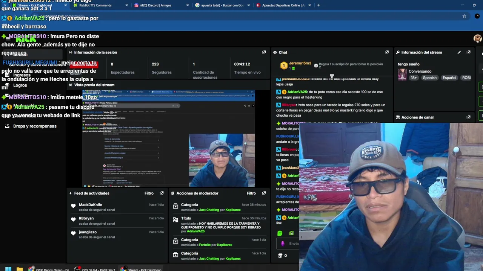Open AdrianVA25's profile from the masterking message

(x=297, y=92)
